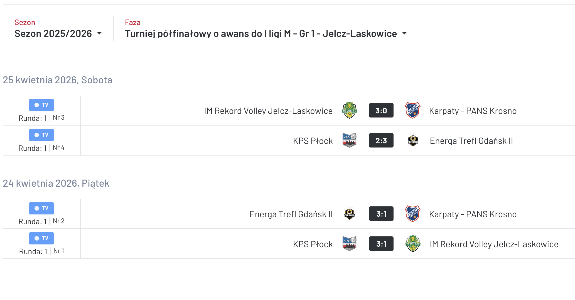Click Trefl Gdańsk logo in match Nr 2
575x300 pixels.
[349, 214]
